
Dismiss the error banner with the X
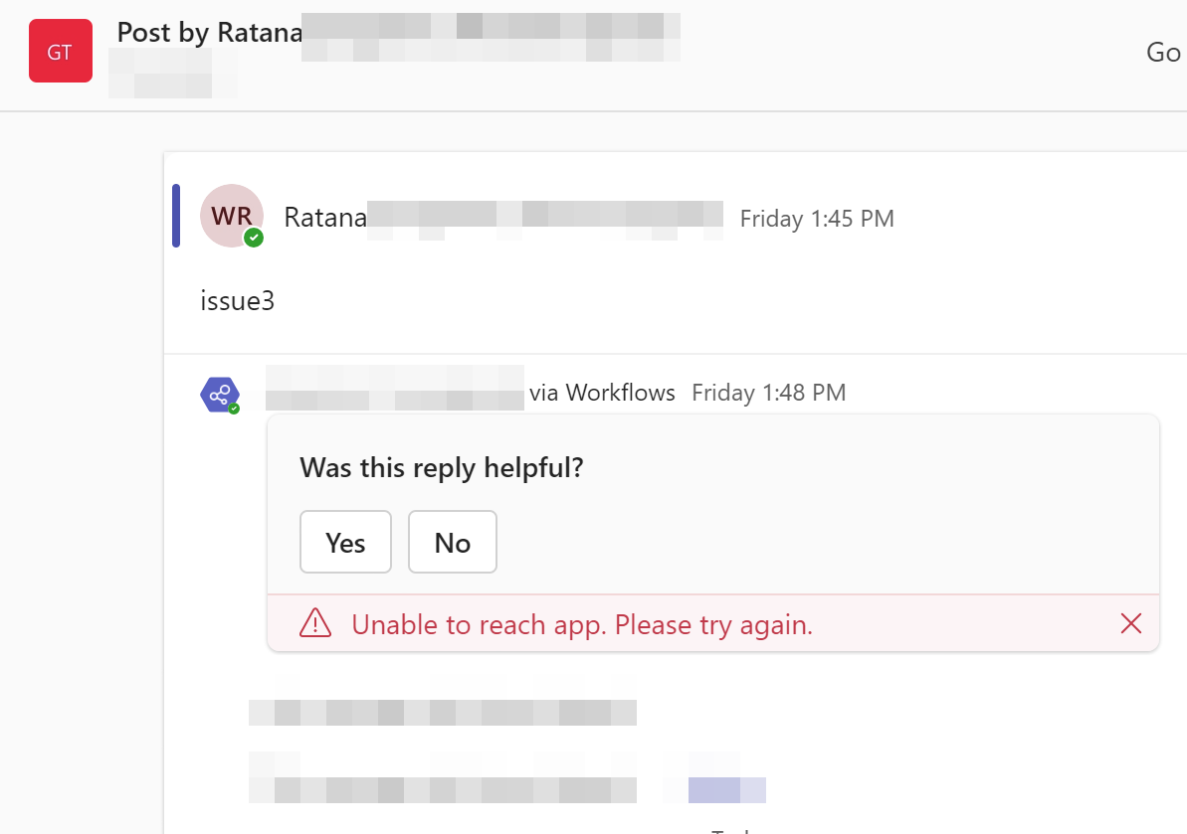tap(1130, 623)
